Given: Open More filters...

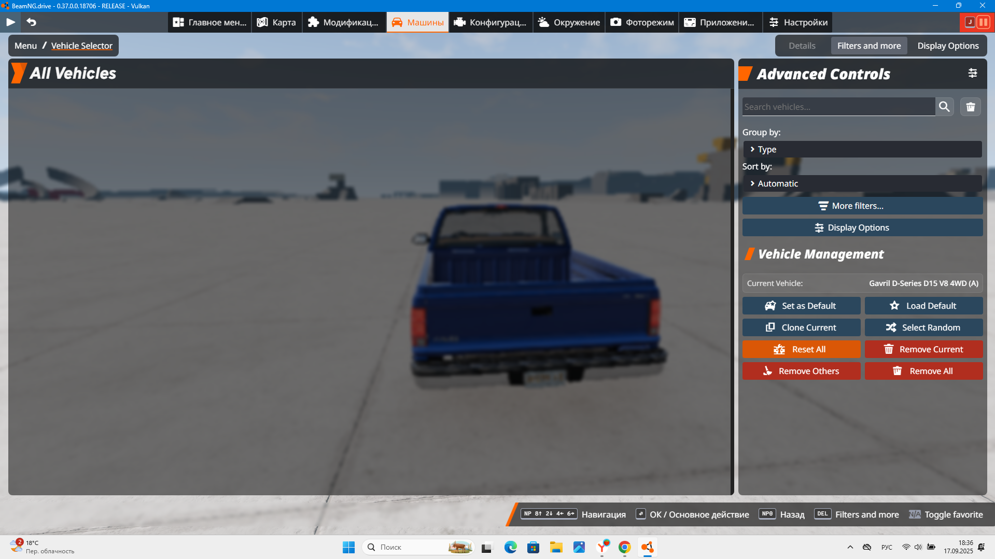Looking at the screenshot, I should coord(862,206).
